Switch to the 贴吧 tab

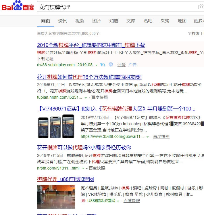coord(148,21)
